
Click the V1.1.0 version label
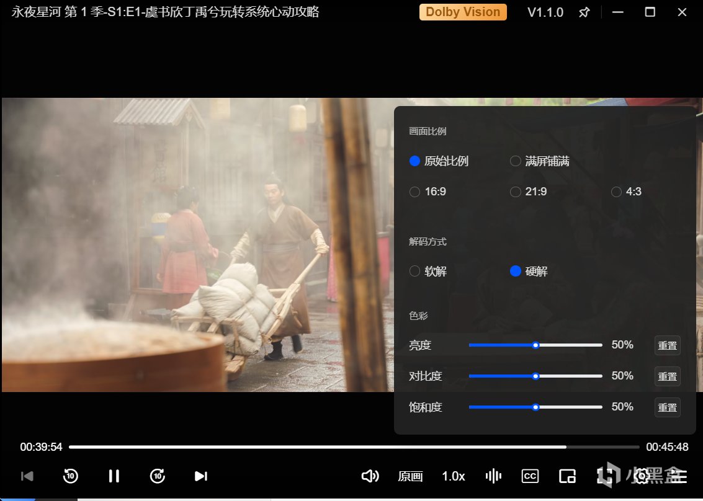(545, 12)
